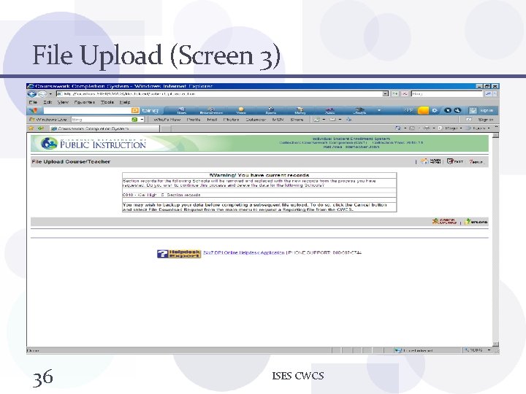Click the Cancel Upload button
526x394 pixels.
click(x=444, y=222)
